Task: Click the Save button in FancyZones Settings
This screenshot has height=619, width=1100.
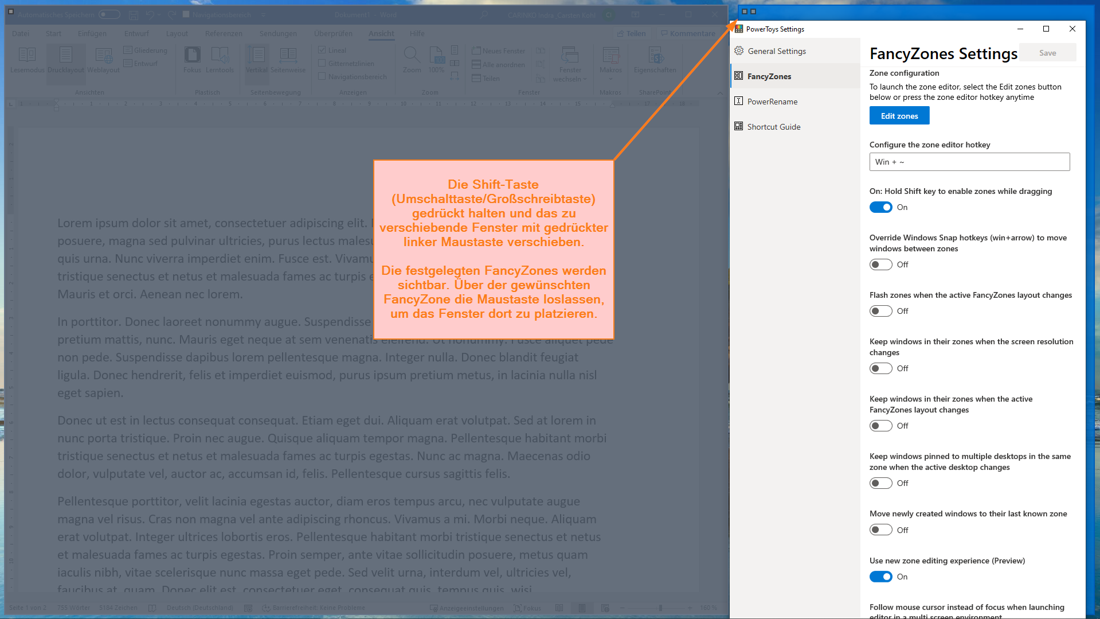Action: [x=1047, y=53]
